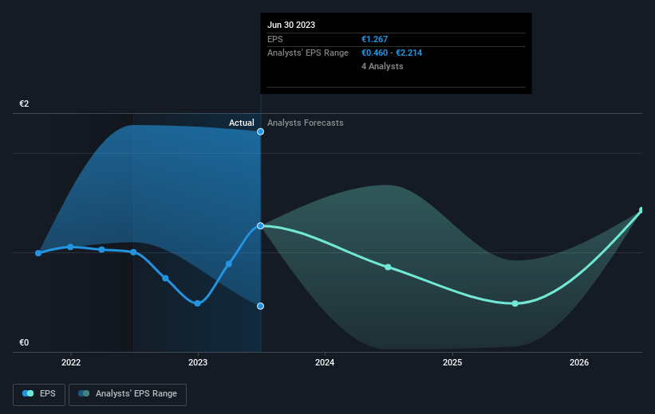Toggle the EPS legend button
Image resolution: width=655 pixels, height=414 pixels.
(39, 394)
